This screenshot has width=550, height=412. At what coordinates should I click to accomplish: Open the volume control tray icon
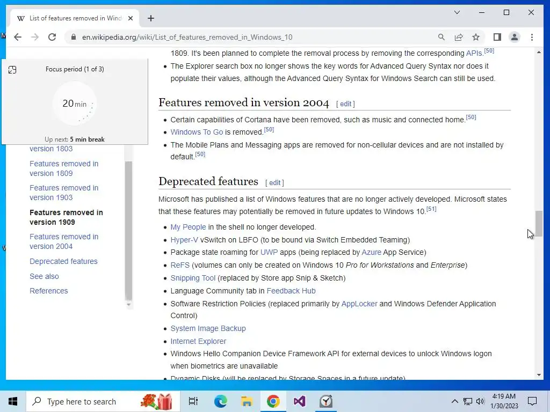click(480, 401)
